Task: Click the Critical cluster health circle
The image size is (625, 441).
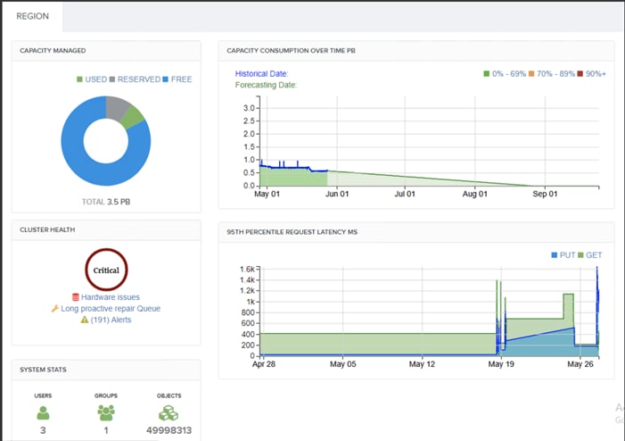Action: [x=106, y=270]
